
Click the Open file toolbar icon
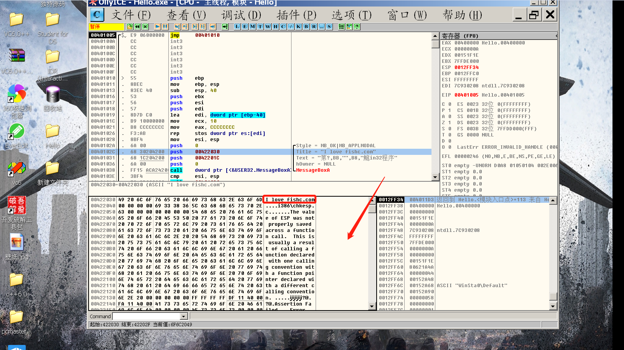[x=130, y=26]
